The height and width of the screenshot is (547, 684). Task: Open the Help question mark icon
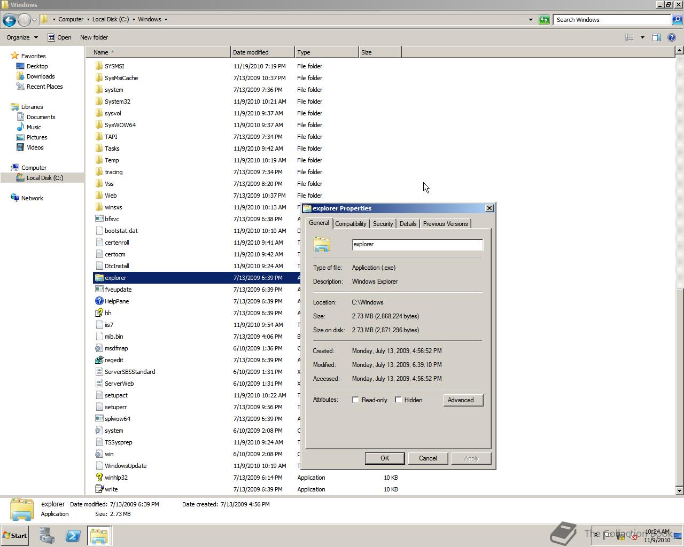point(672,37)
